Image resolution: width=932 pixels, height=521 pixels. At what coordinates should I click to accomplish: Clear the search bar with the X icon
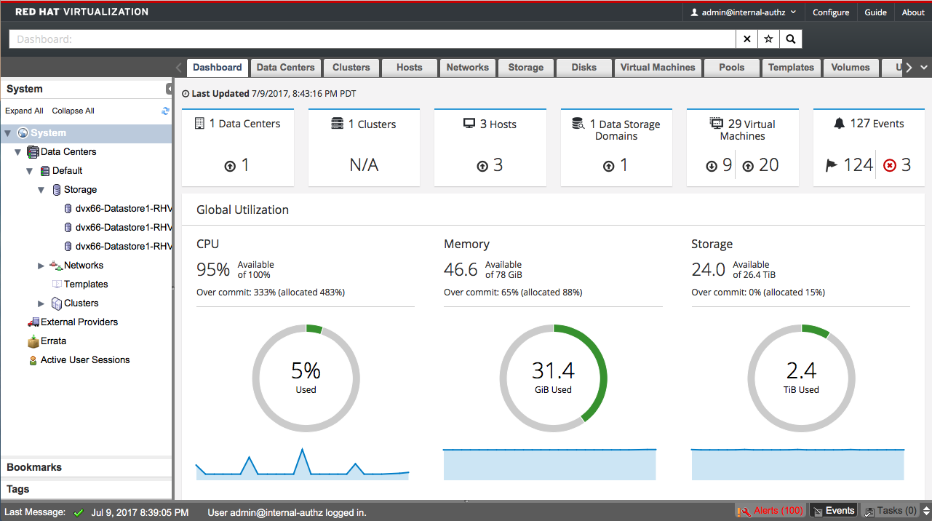click(x=747, y=39)
